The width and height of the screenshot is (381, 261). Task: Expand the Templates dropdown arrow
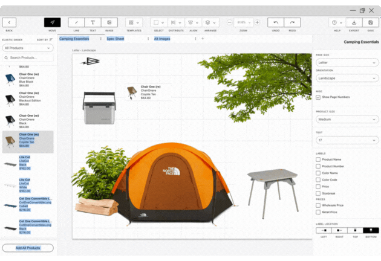pyautogui.click(x=138, y=22)
